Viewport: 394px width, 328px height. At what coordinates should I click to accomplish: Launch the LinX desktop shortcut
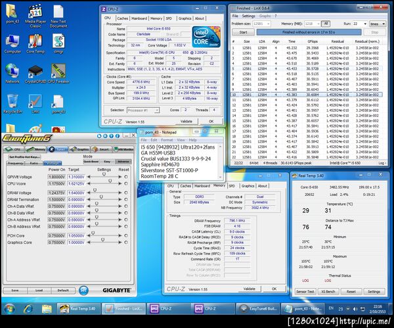coord(35,104)
